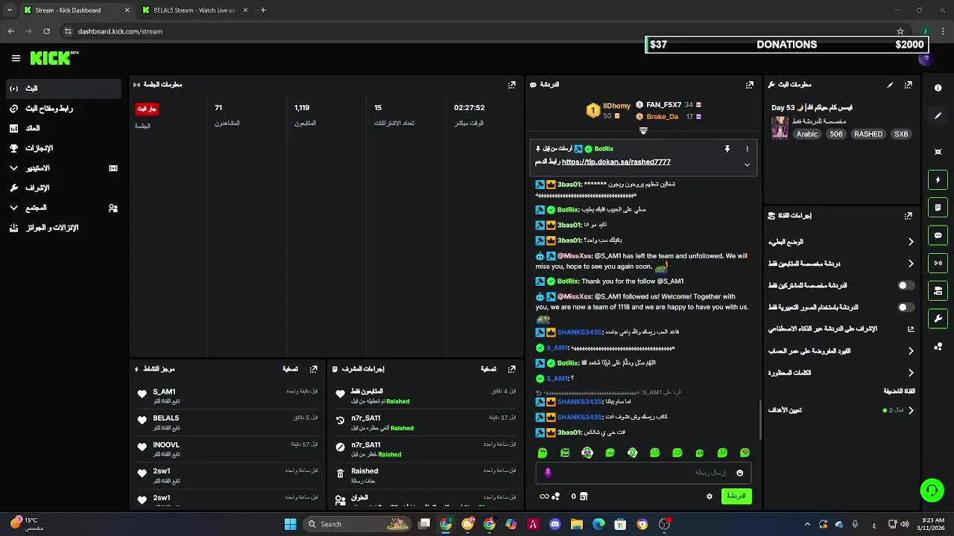
Task: Click the lightning bolt icon in the right sidebar
Action: click(938, 179)
